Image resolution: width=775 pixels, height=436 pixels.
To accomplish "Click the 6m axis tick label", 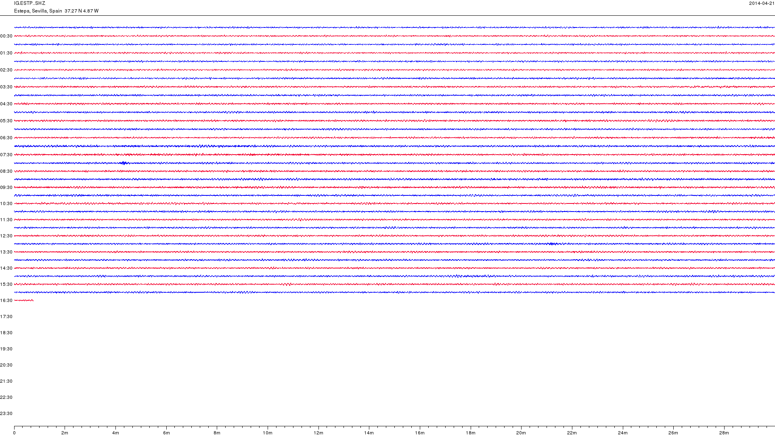I will click(166, 433).
